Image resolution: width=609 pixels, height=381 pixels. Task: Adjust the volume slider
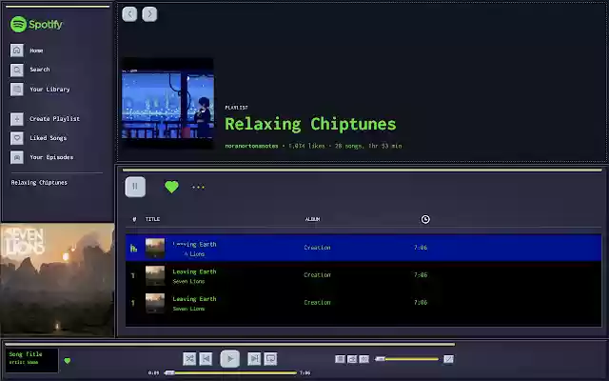pos(407,359)
